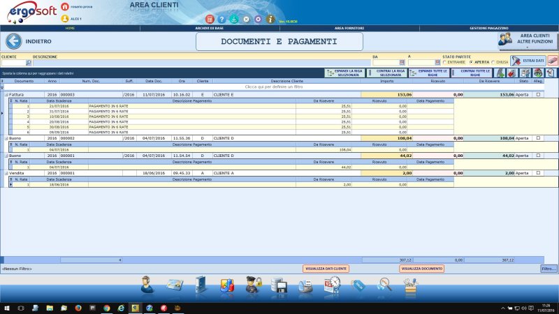Tick the Alleg. checkbox on Buono 000001 row
559x314 pixels.
pyautogui.click(x=538, y=156)
